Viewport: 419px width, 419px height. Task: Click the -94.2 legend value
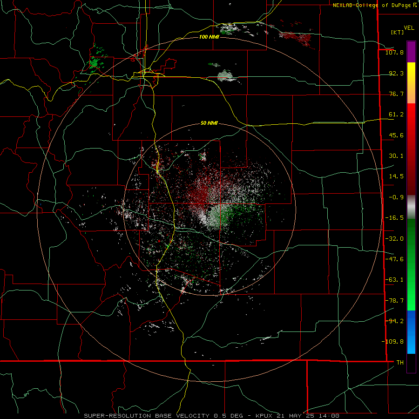(x=394, y=321)
